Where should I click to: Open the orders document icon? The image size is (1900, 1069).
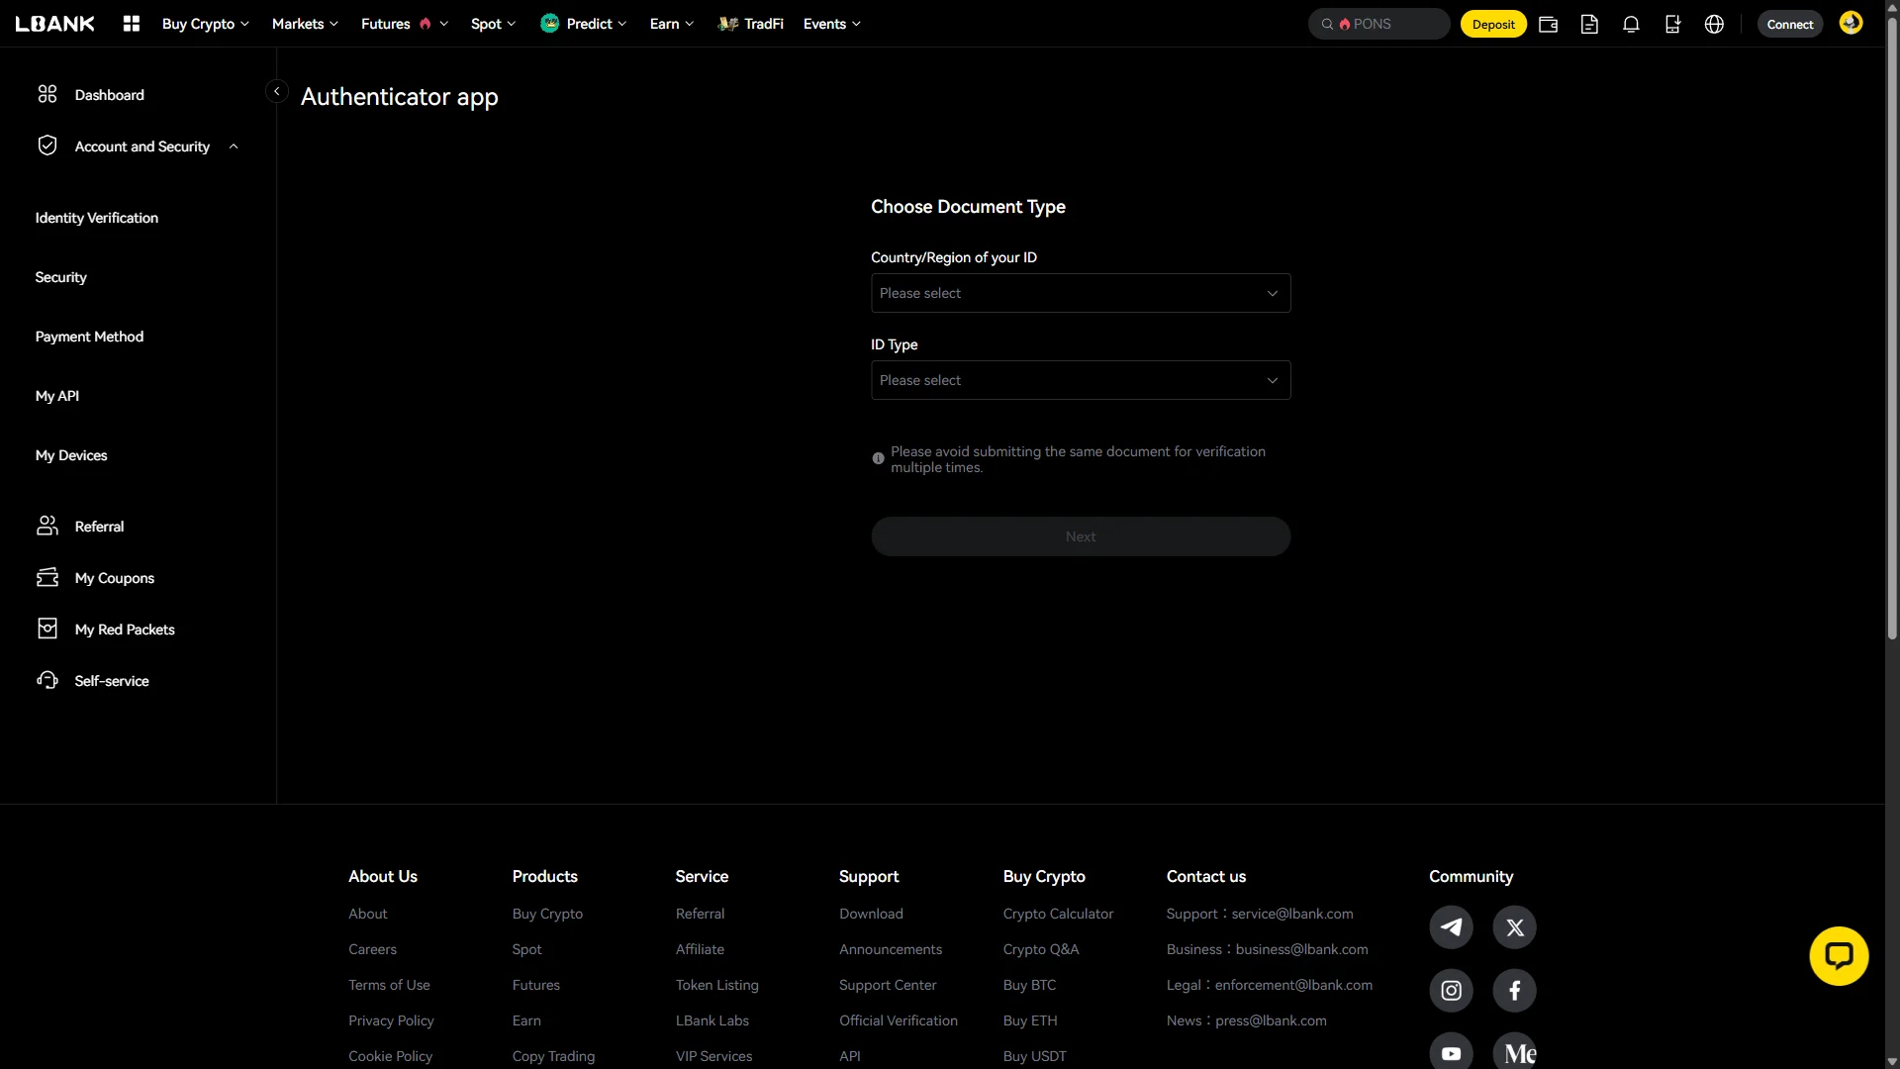point(1590,25)
